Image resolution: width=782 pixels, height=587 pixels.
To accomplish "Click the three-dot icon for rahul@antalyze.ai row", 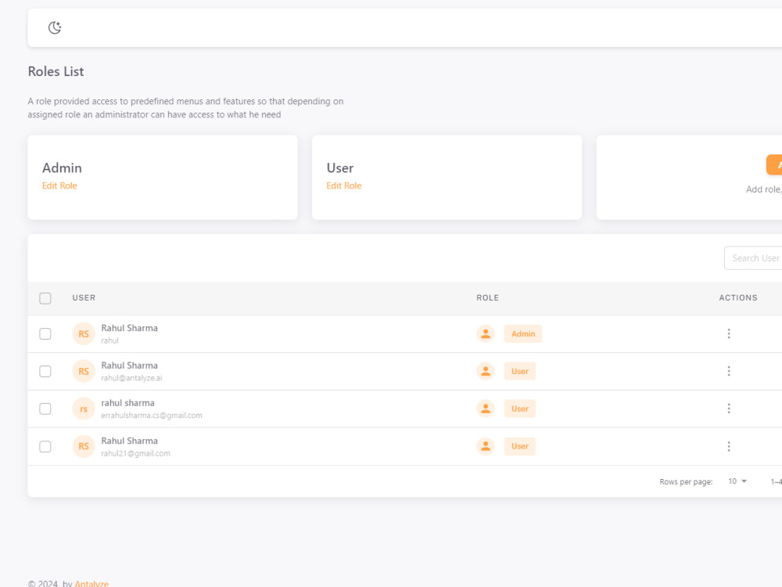I will [x=729, y=370].
